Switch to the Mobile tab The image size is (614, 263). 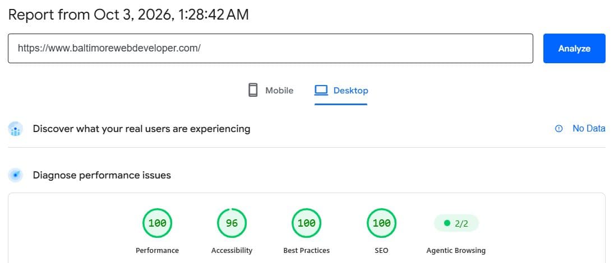[x=271, y=91]
